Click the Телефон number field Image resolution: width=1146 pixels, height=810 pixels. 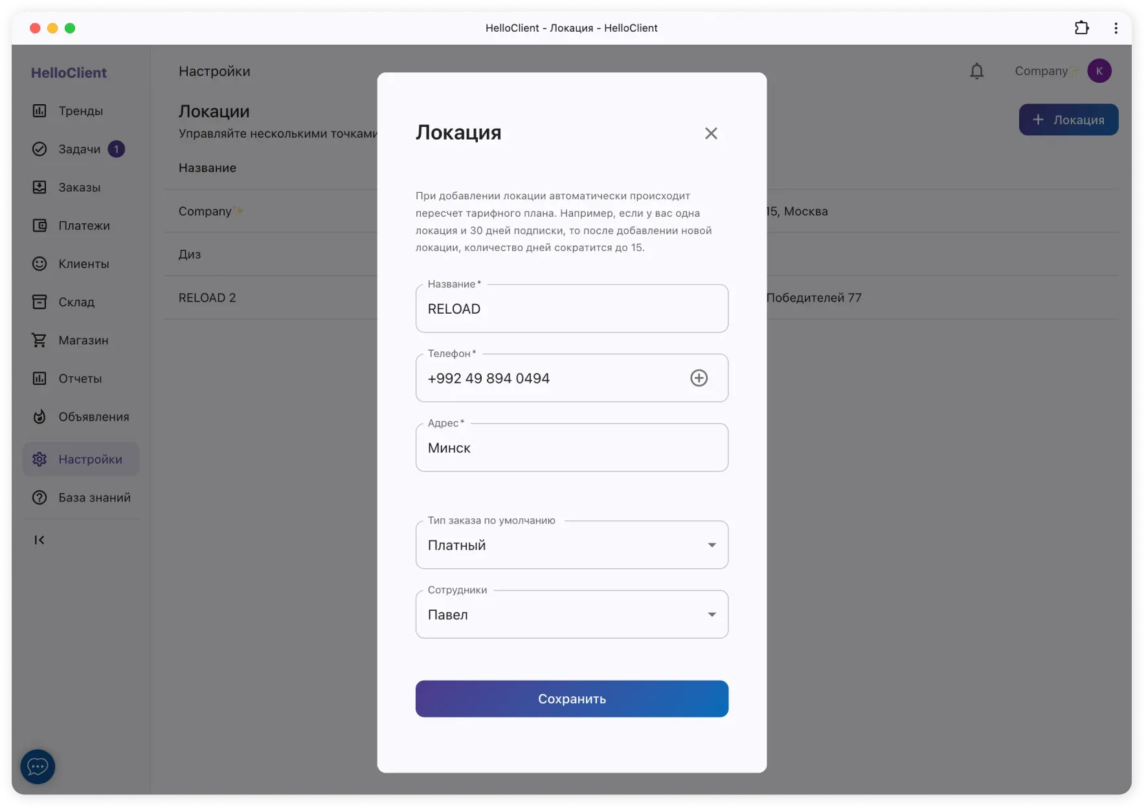tap(550, 378)
